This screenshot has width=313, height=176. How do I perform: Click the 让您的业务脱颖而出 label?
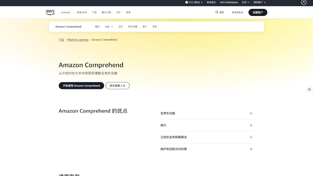173,137
